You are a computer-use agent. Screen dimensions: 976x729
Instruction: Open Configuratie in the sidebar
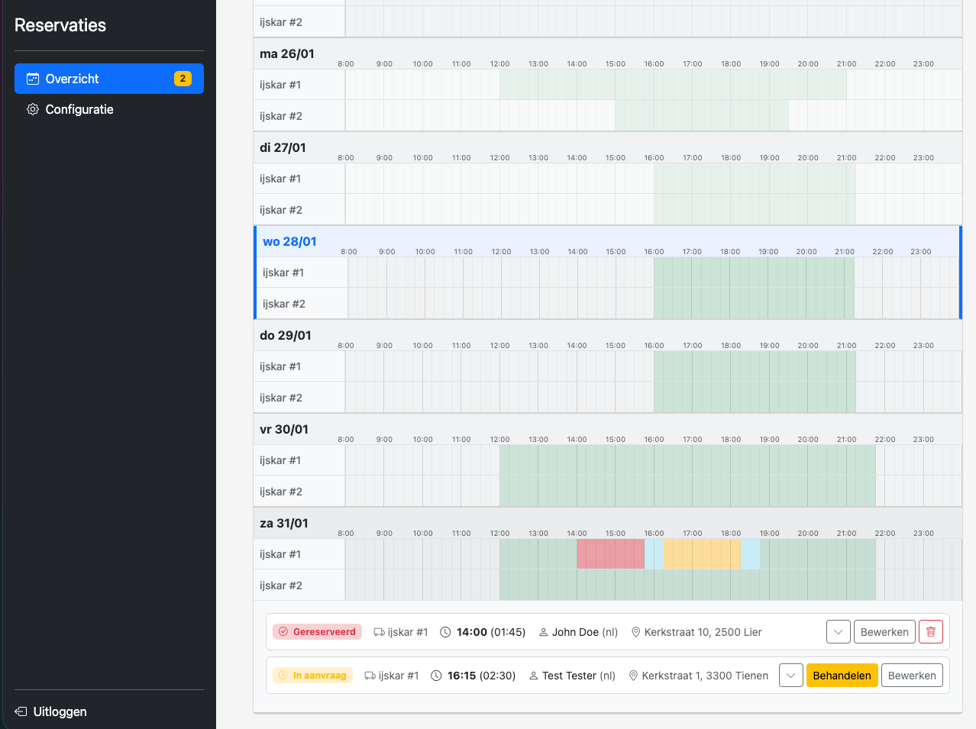(x=109, y=109)
